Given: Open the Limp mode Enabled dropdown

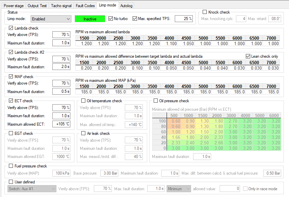Looking at the screenshot, I should click(x=51, y=19).
